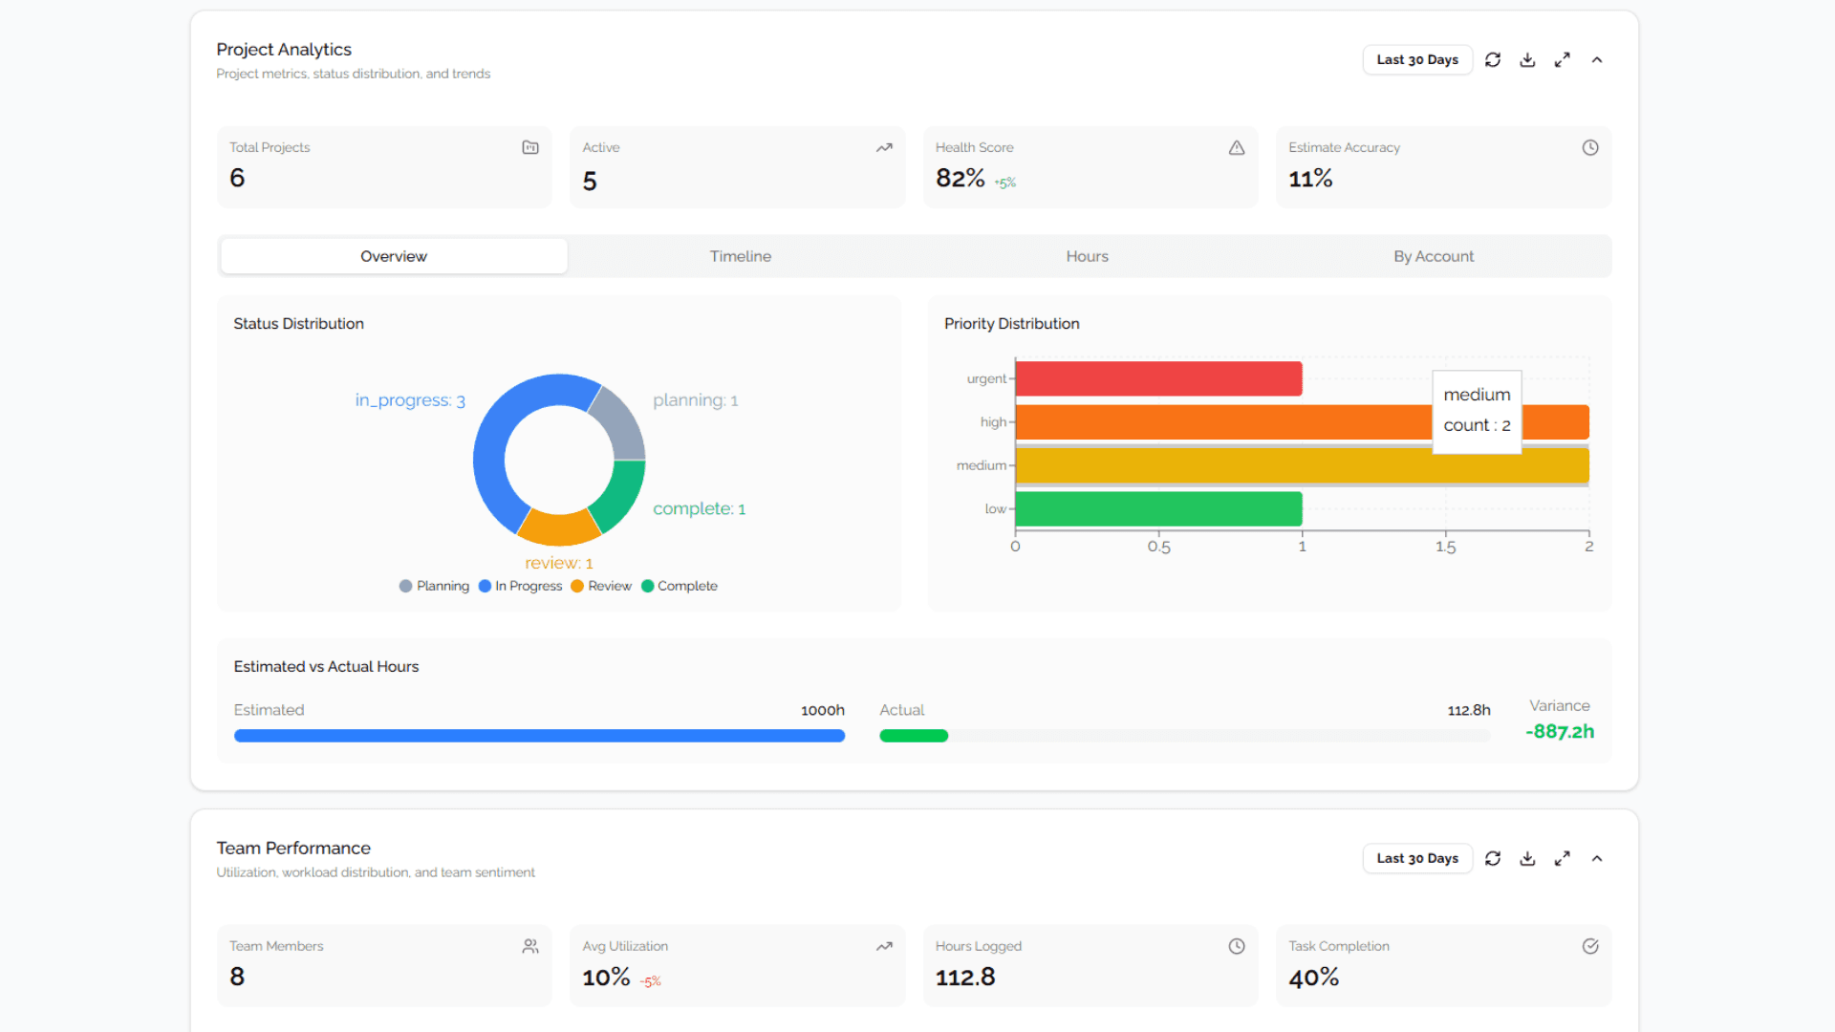Click the 'complete: 1' chart label
The image size is (1835, 1032).
700,508
